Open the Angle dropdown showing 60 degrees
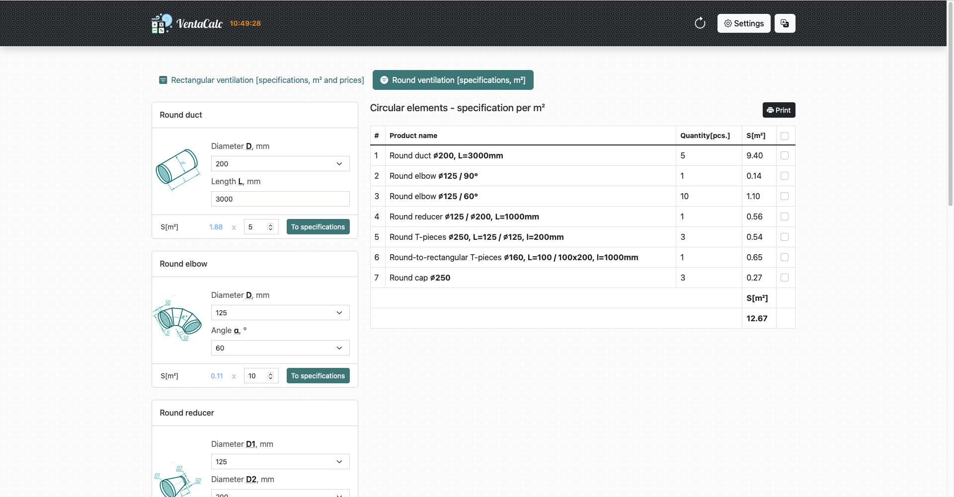 pyautogui.click(x=280, y=348)
